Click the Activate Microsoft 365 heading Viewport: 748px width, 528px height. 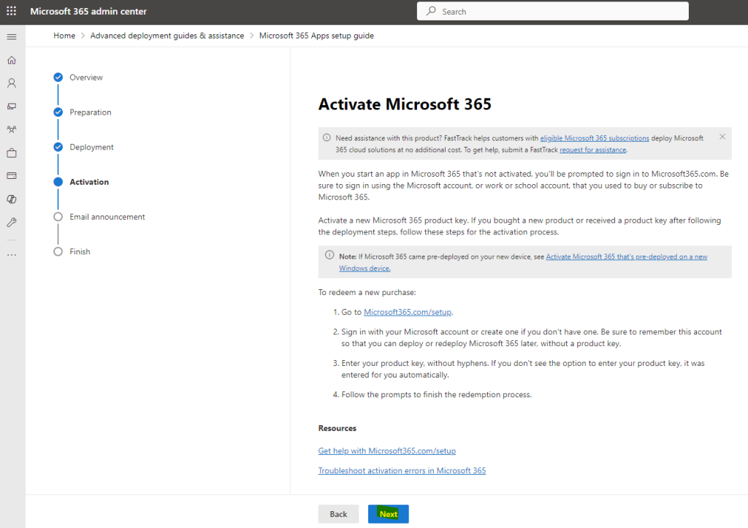[x=405, y=104]
